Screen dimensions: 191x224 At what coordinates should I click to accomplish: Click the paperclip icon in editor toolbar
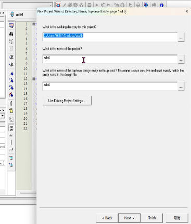(x=11, y=103)
